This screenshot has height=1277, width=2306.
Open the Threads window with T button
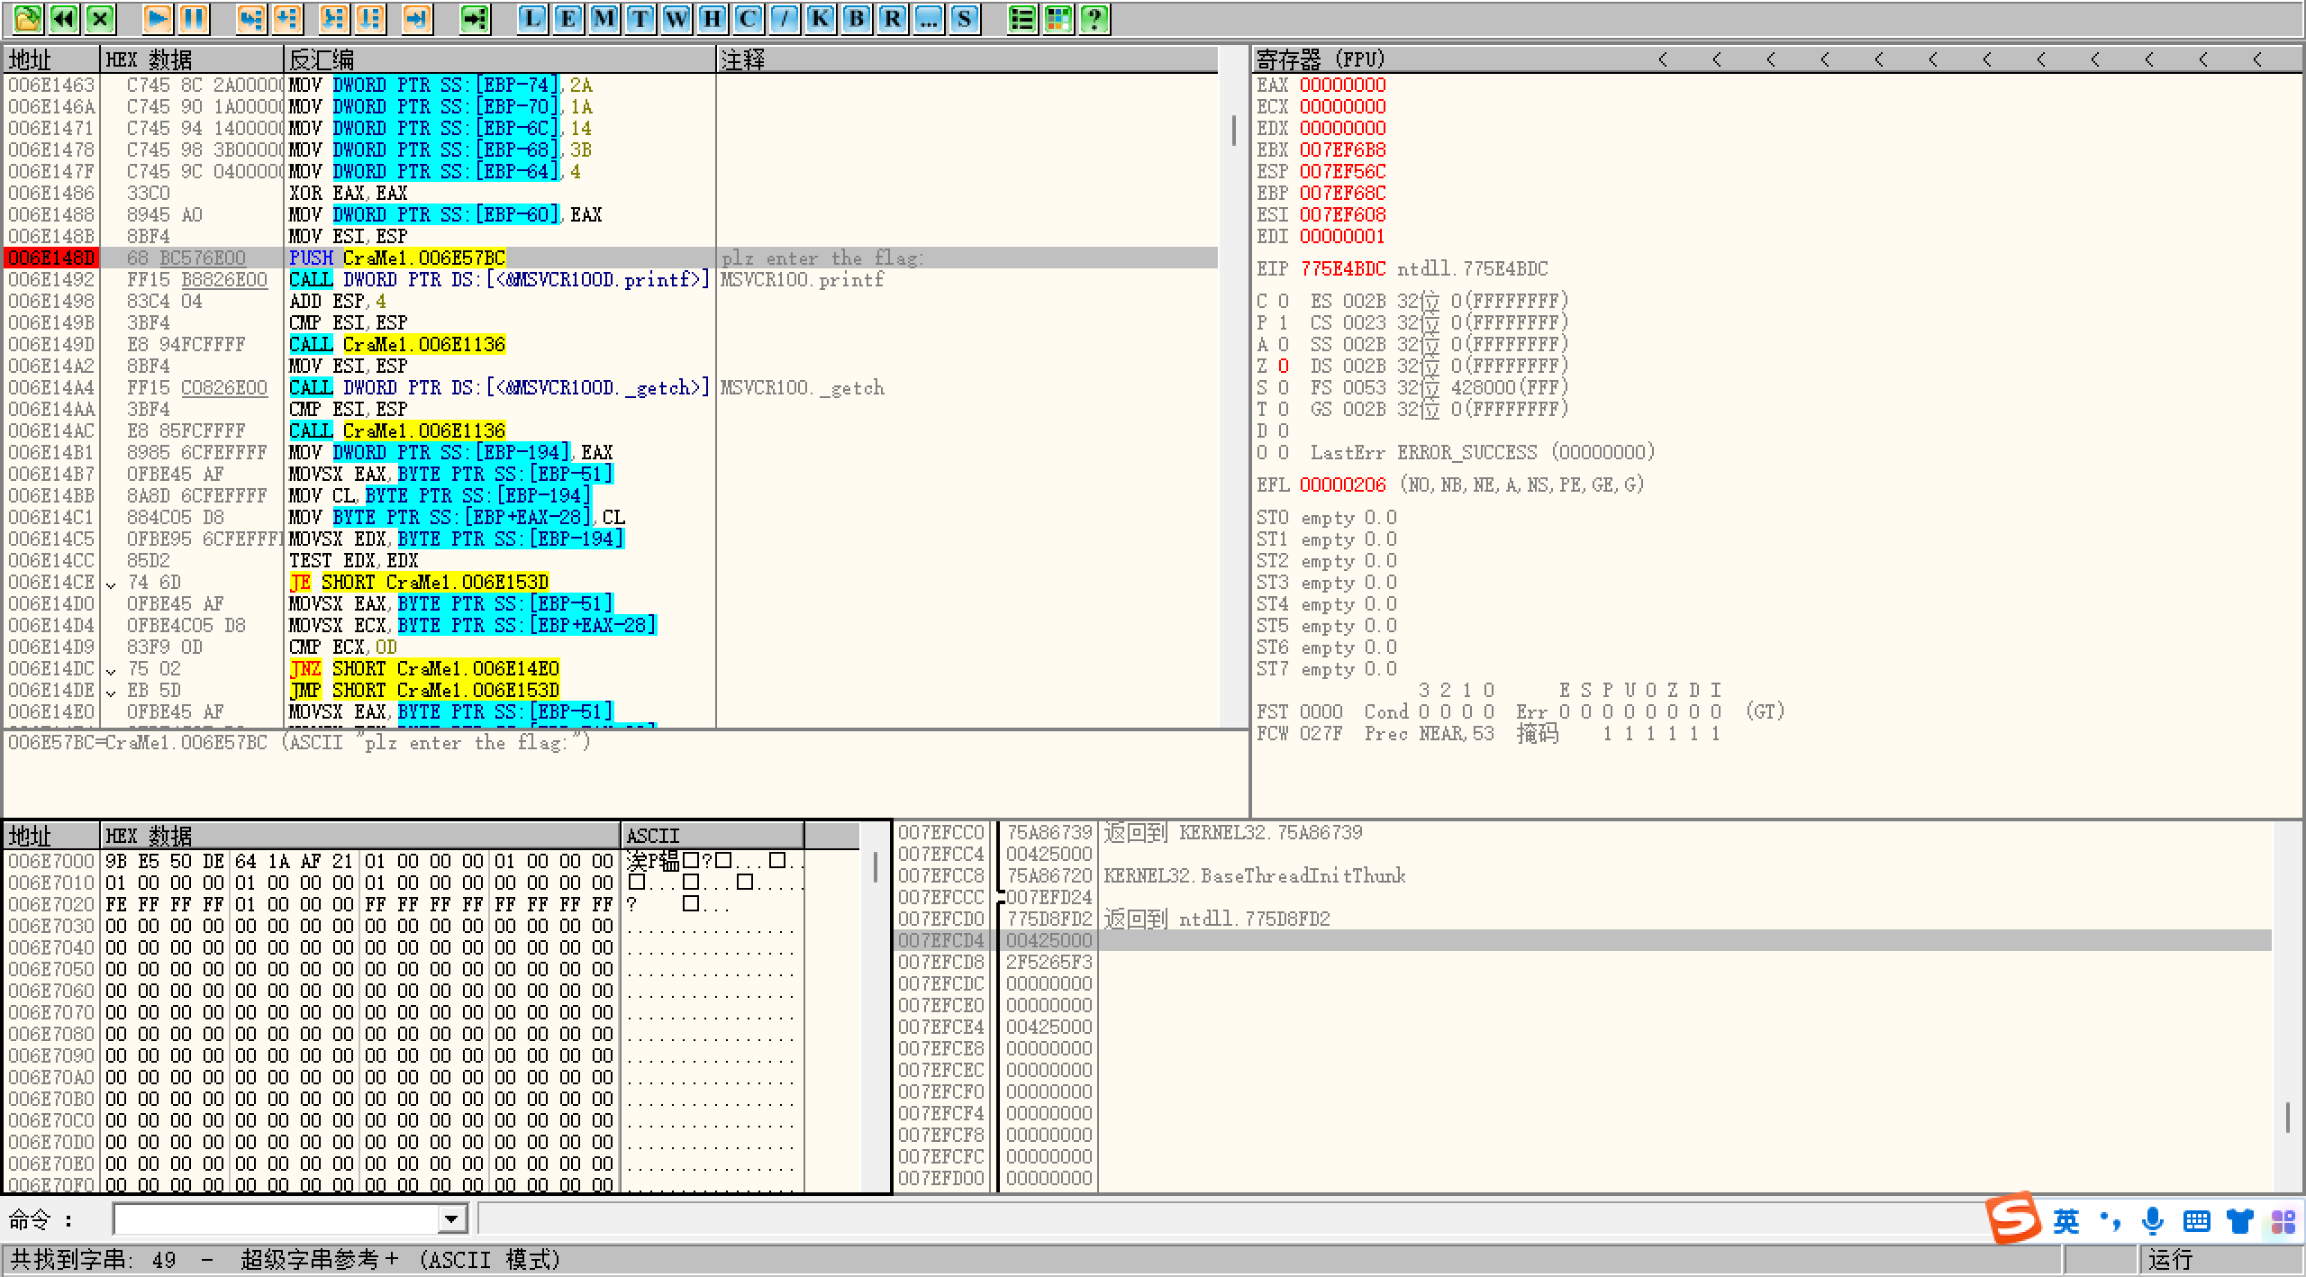[640, 18]
